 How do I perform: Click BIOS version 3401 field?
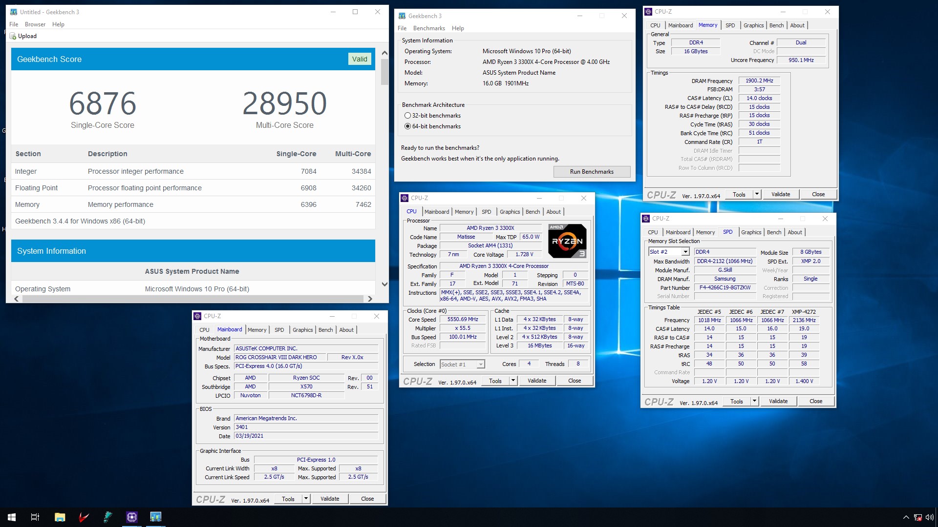(306, 427)
